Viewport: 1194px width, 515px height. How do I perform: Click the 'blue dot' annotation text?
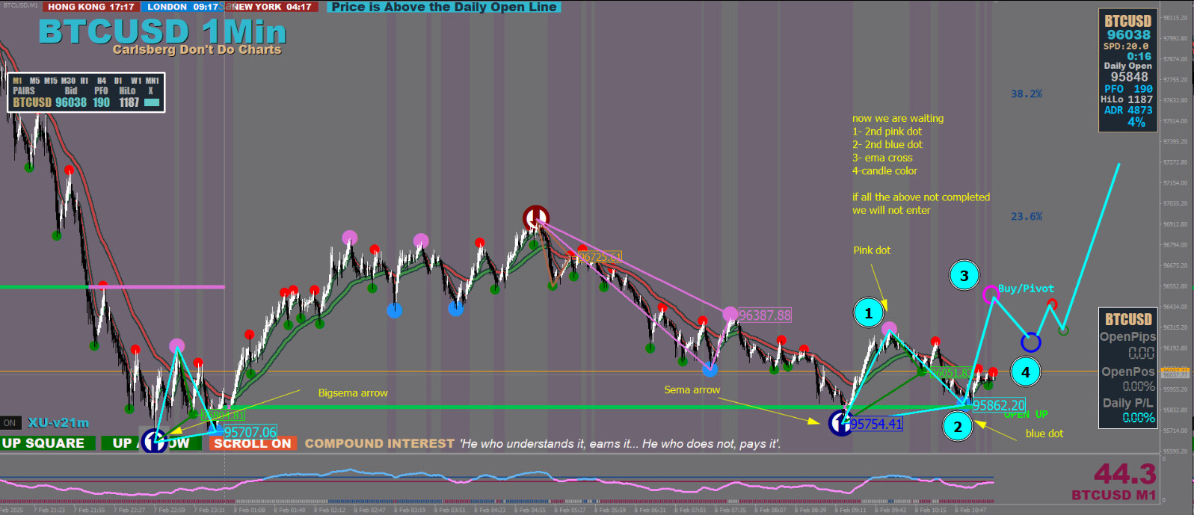coord(1044,434)
